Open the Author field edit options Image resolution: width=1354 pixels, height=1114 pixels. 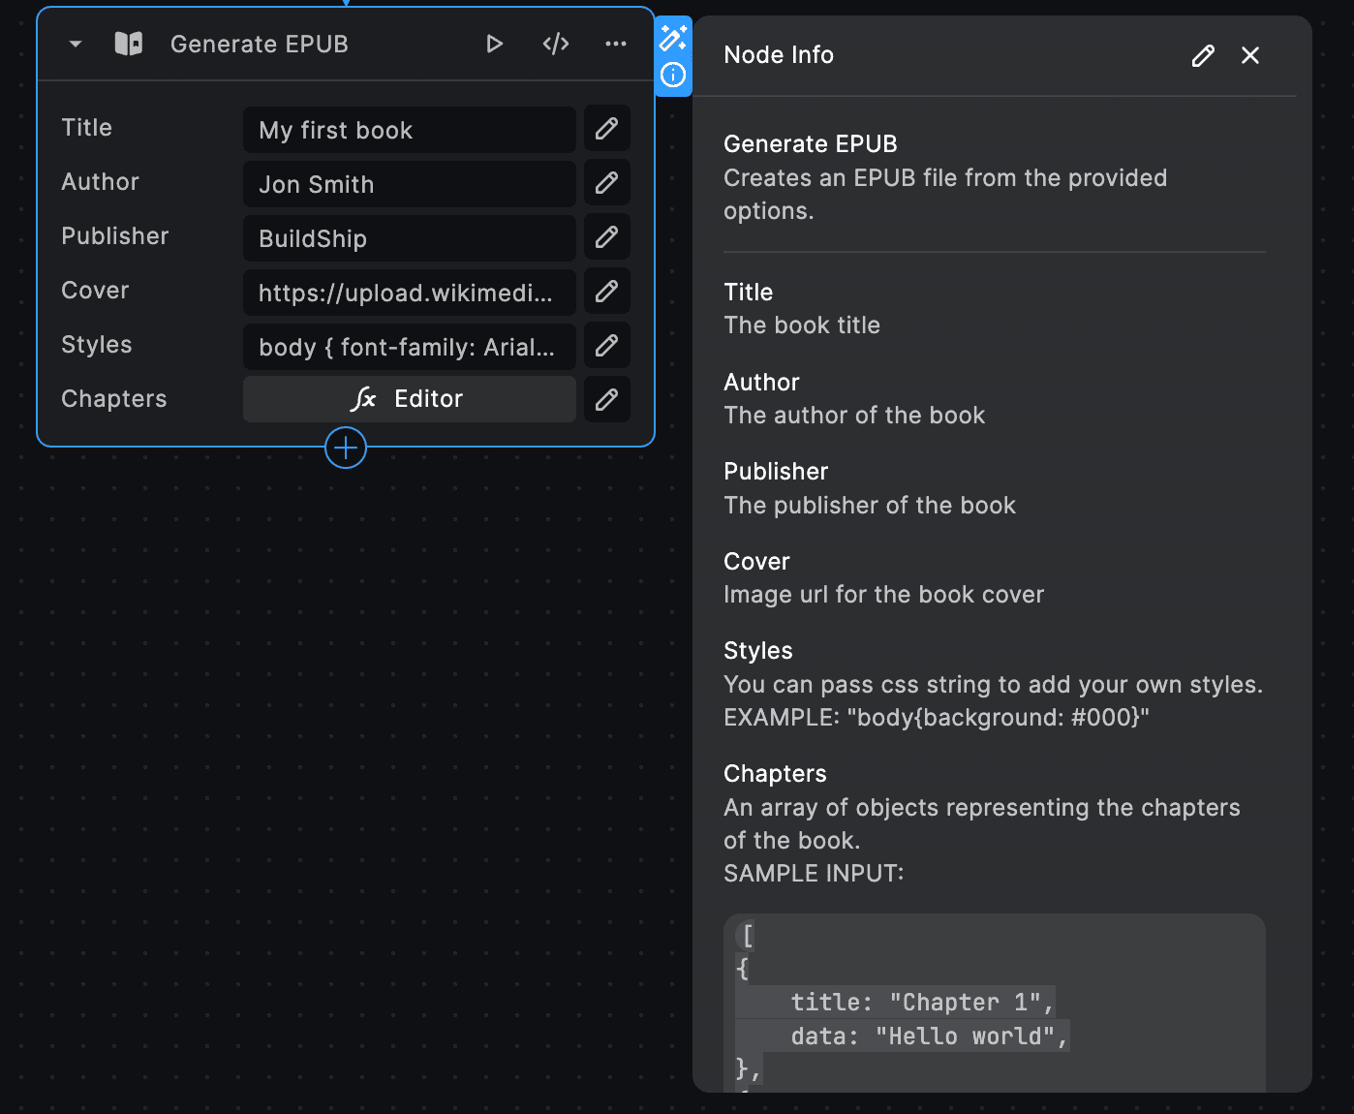pyautogui.click(x=606, y=182)
